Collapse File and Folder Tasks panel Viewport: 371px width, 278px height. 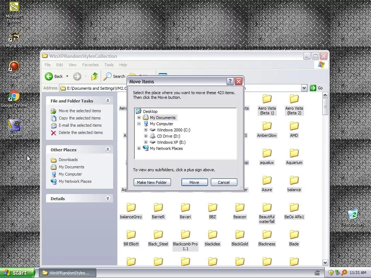(108, 101)
